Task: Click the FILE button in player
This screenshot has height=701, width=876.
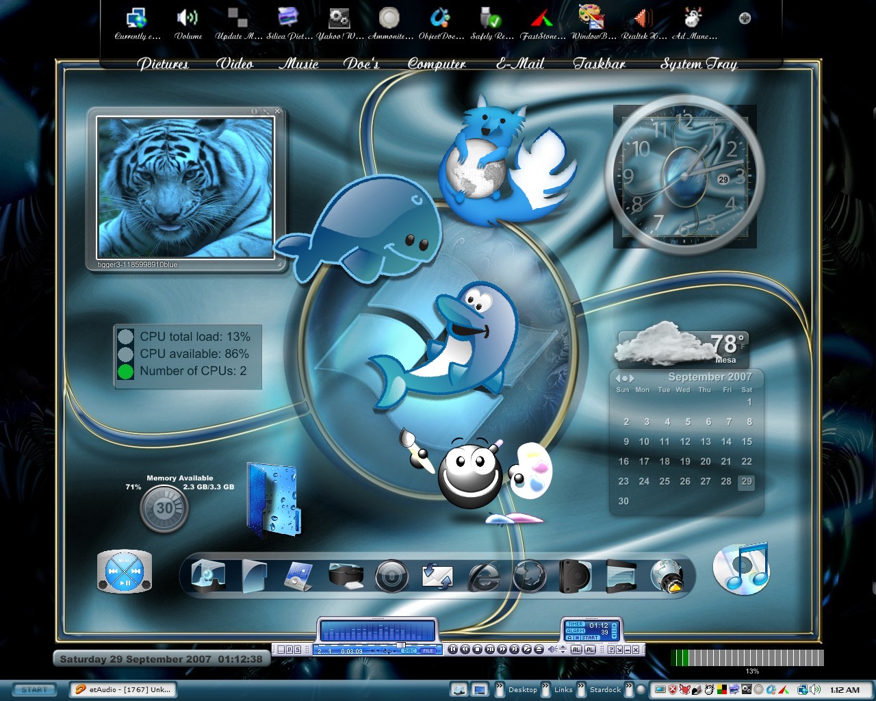Action: (428, 650)
